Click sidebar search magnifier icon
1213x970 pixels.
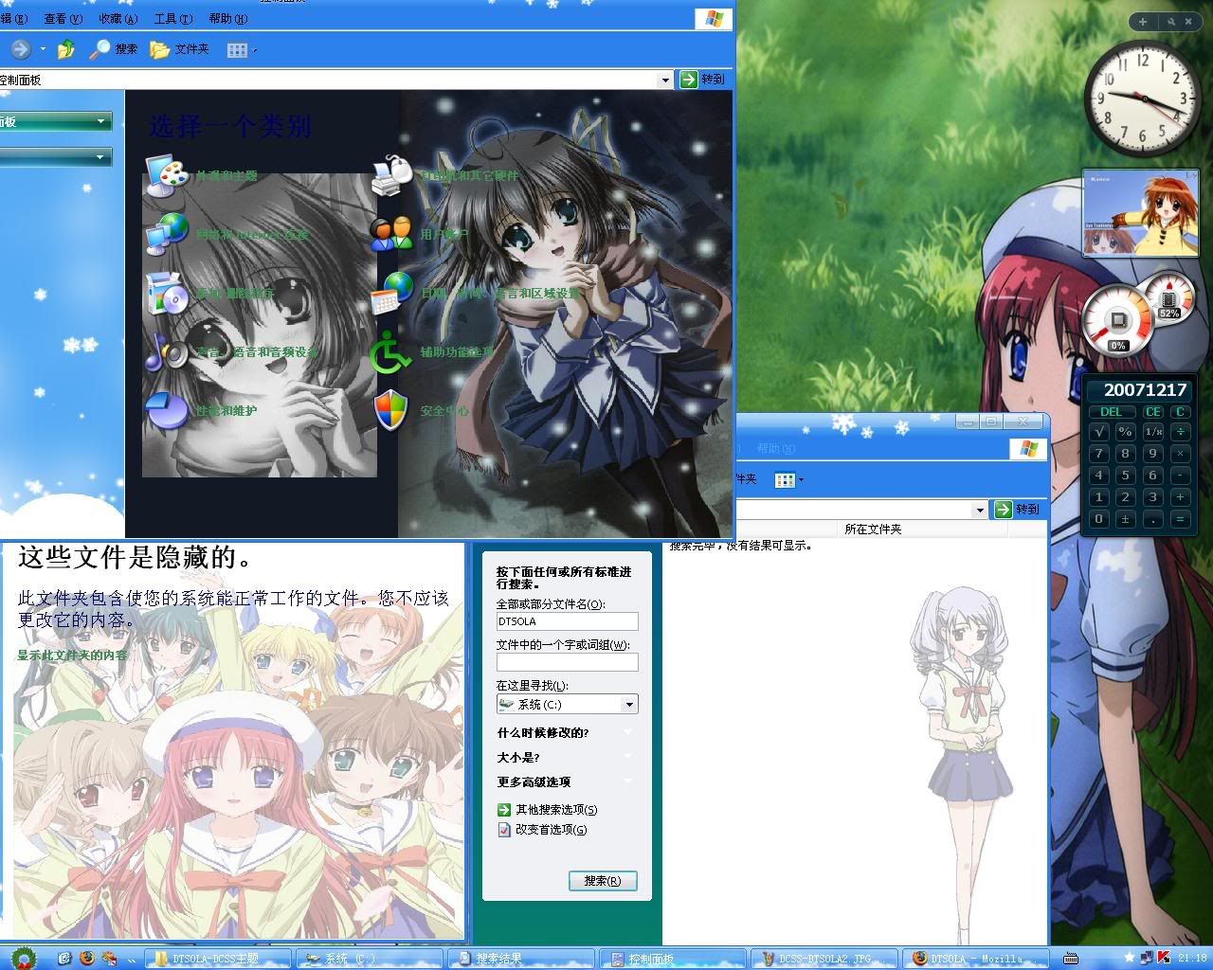pos(1171,21)
